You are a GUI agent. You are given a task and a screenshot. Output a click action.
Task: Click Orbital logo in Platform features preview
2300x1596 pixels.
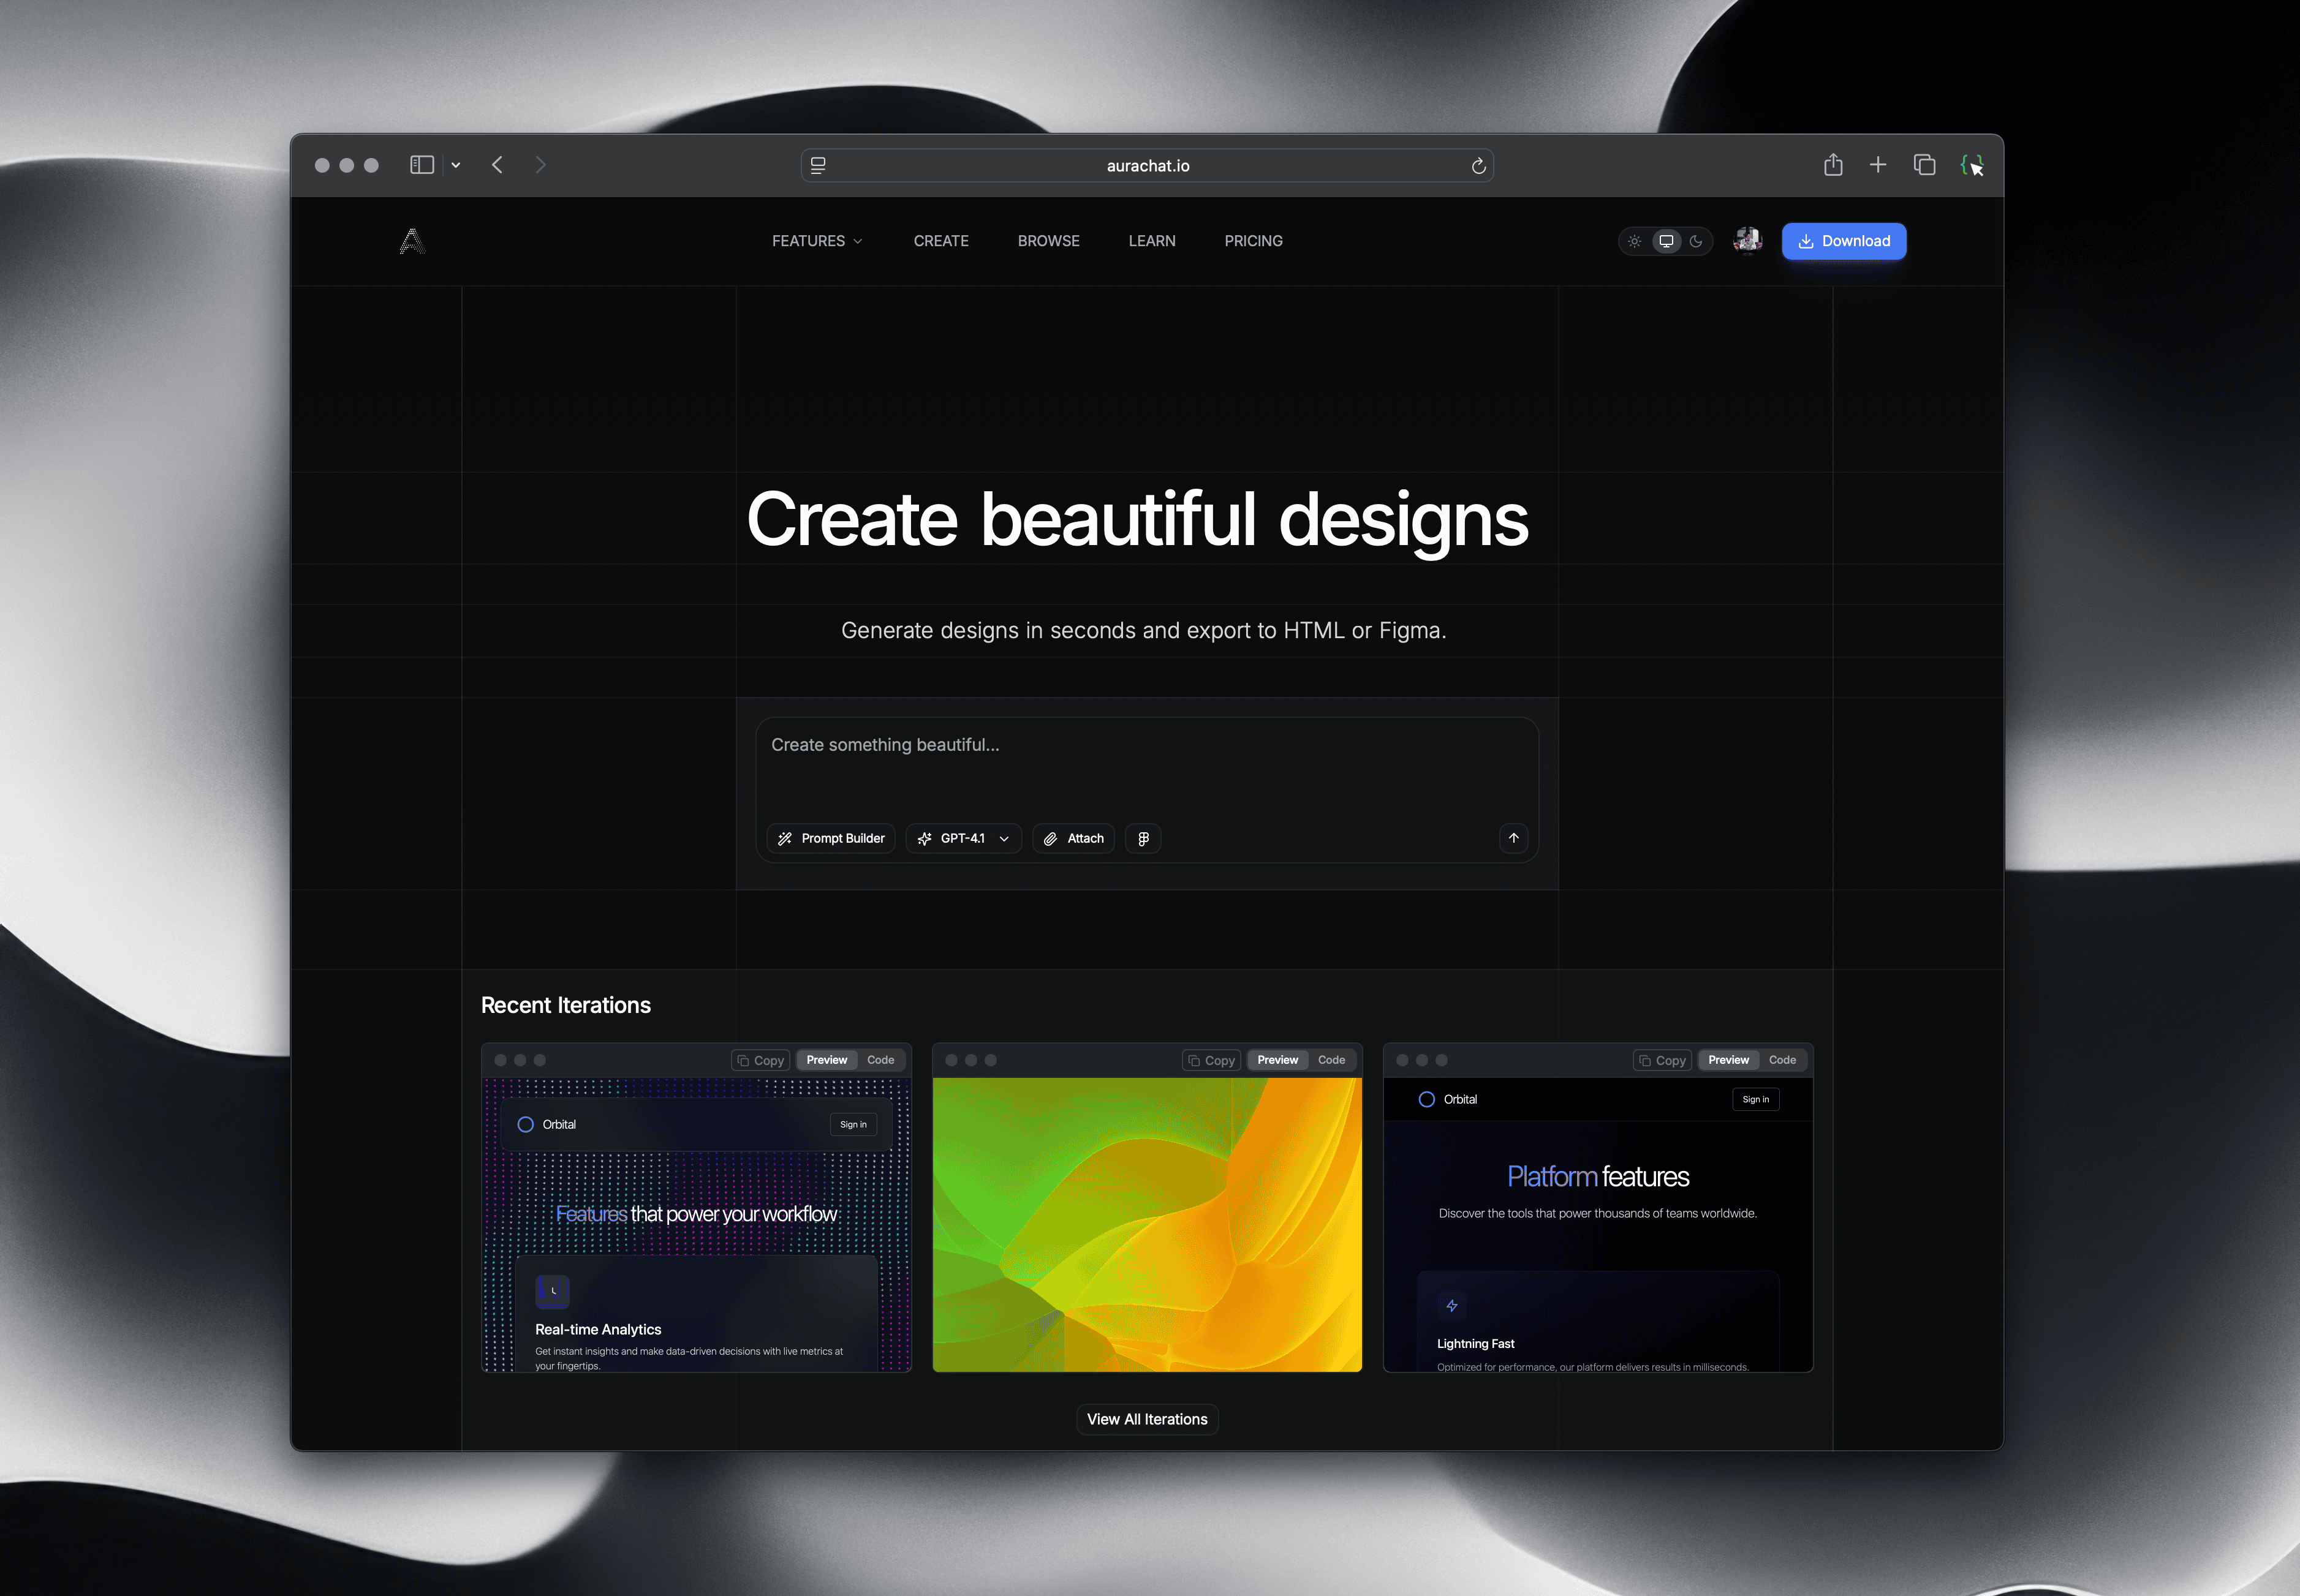click(1448, 1099)
